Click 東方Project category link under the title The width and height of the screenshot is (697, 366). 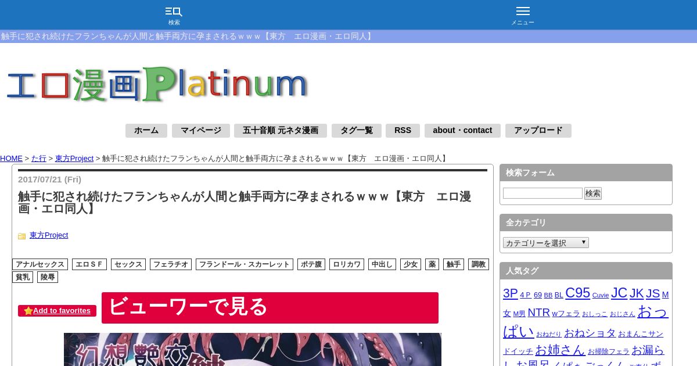tap(49, 235)
